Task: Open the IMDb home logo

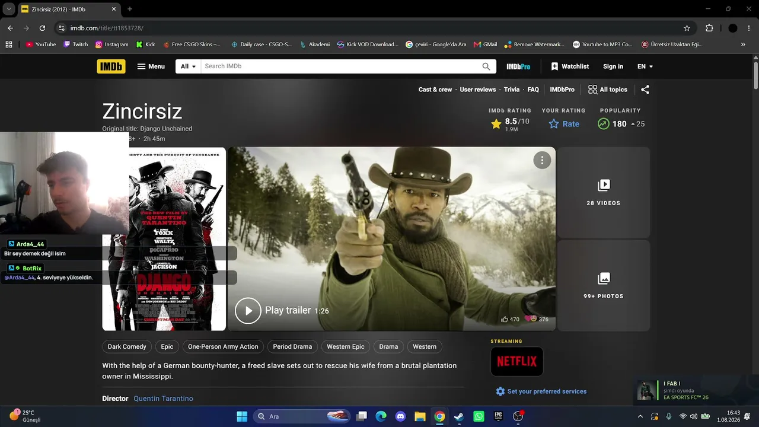Action: 111,66
